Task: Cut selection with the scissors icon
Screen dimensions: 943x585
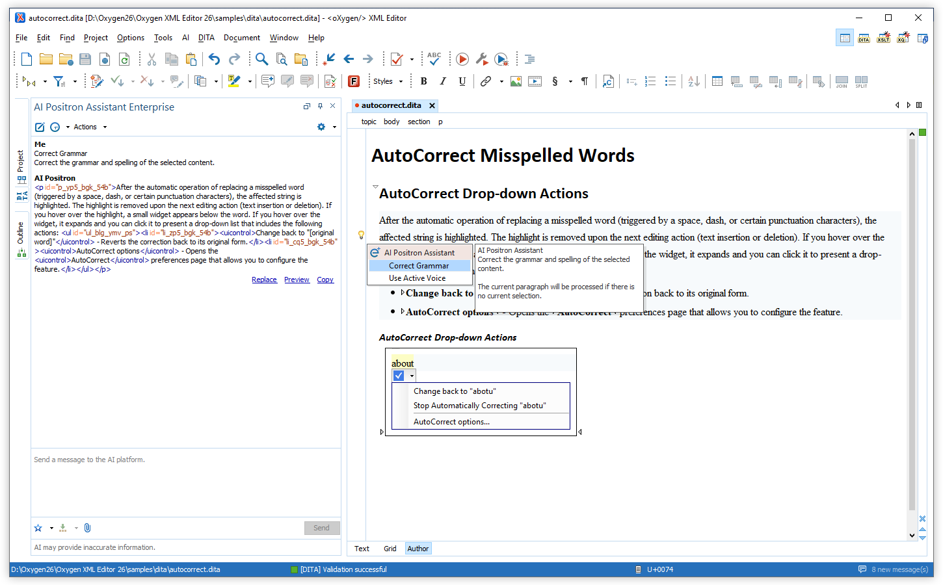Action: (x=152, y=59)
